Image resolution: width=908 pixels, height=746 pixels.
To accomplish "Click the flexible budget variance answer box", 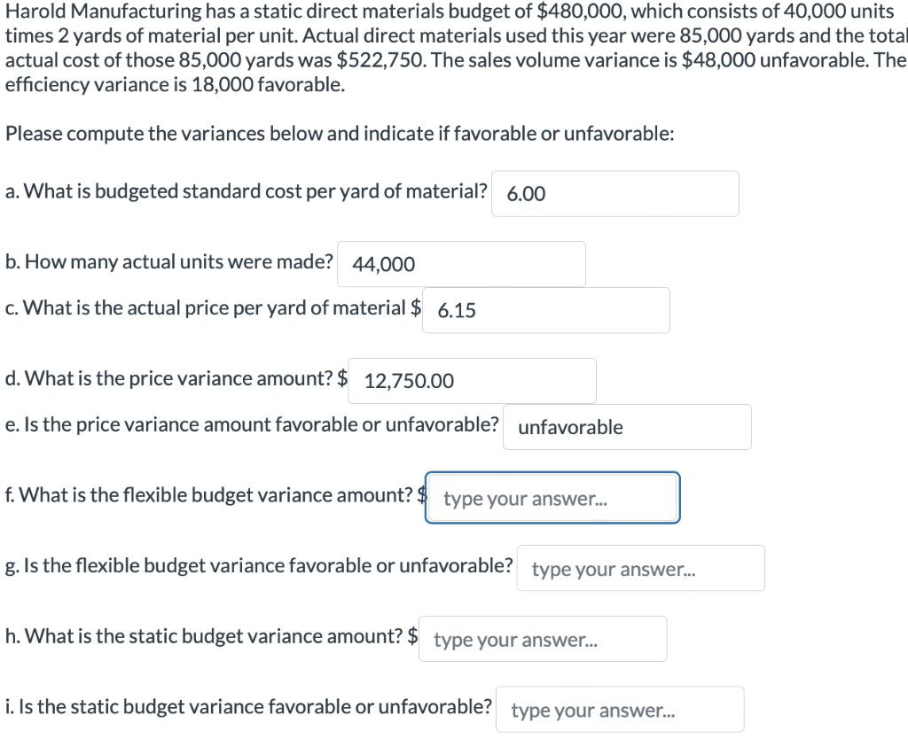I will 552,497.
